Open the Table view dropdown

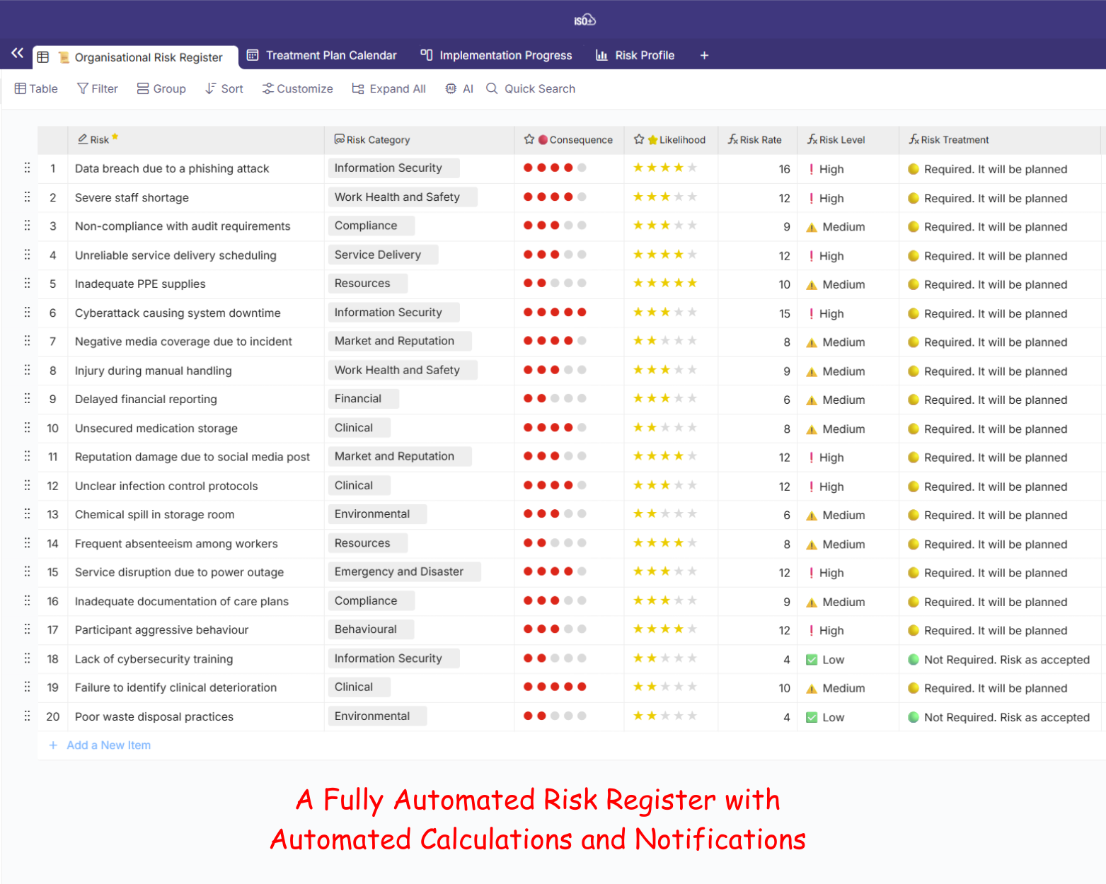pyautogui.click(x=36, y=88)
